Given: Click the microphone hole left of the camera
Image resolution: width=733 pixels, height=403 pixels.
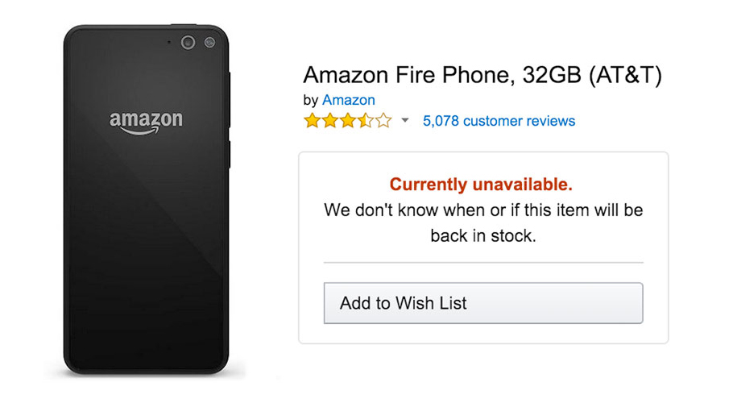Looking at the screenshot, I should point(169,40).
